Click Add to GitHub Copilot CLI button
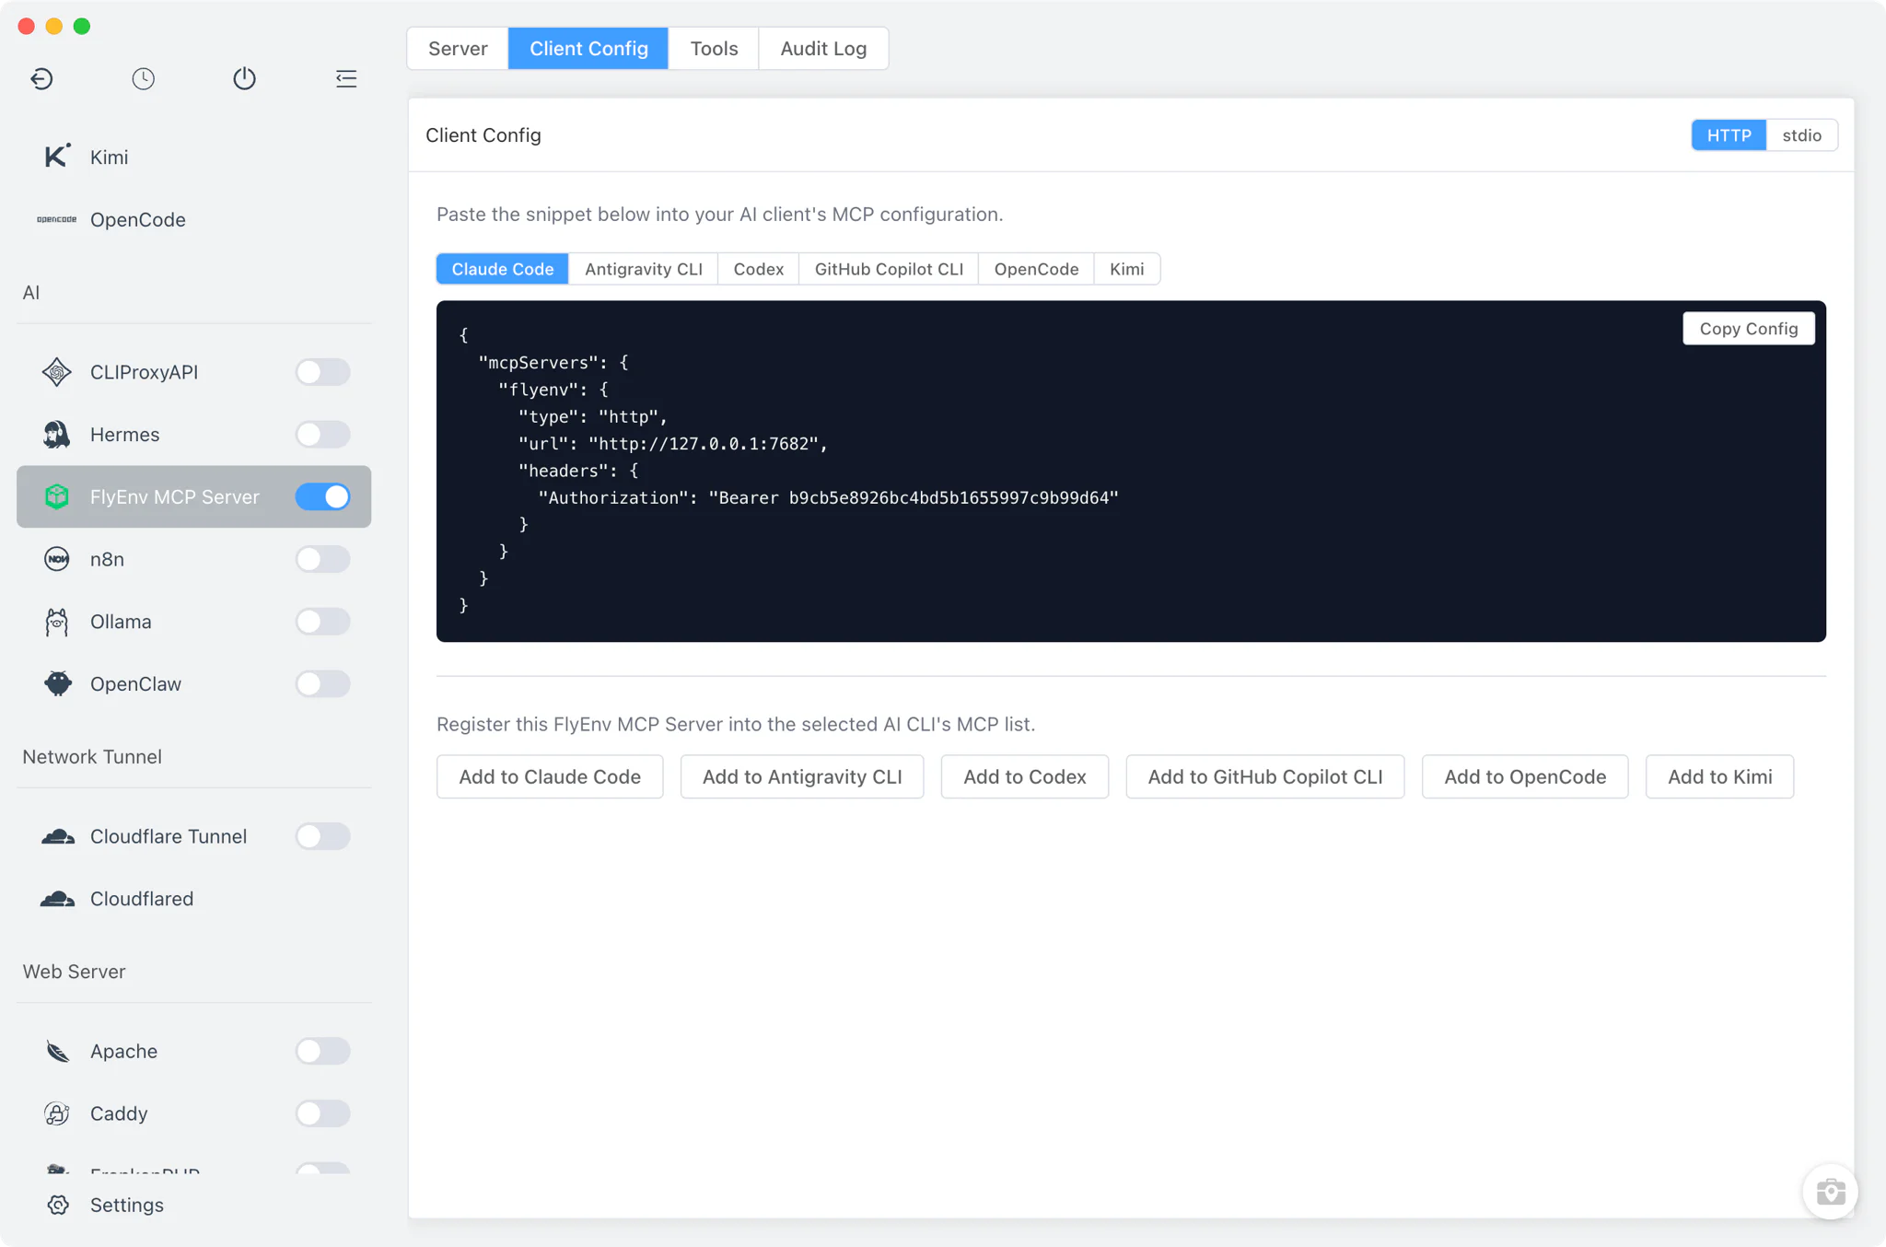Image resolution: width=1886 pixels, height=1247 pixels. (1265, 776)
